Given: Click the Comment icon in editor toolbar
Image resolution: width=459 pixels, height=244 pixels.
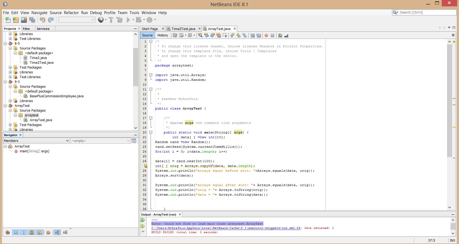Looking at the screenshot, I should click(280, 35).
